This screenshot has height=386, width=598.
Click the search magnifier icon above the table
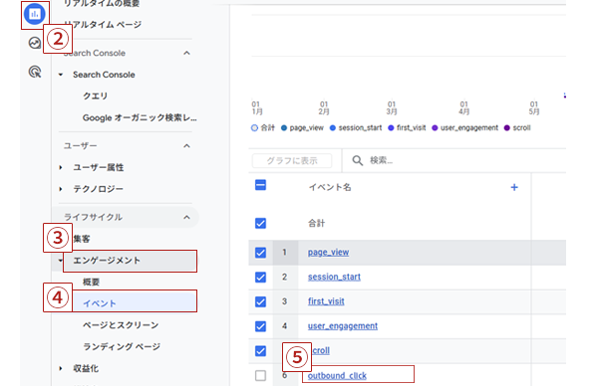(358, 160)
